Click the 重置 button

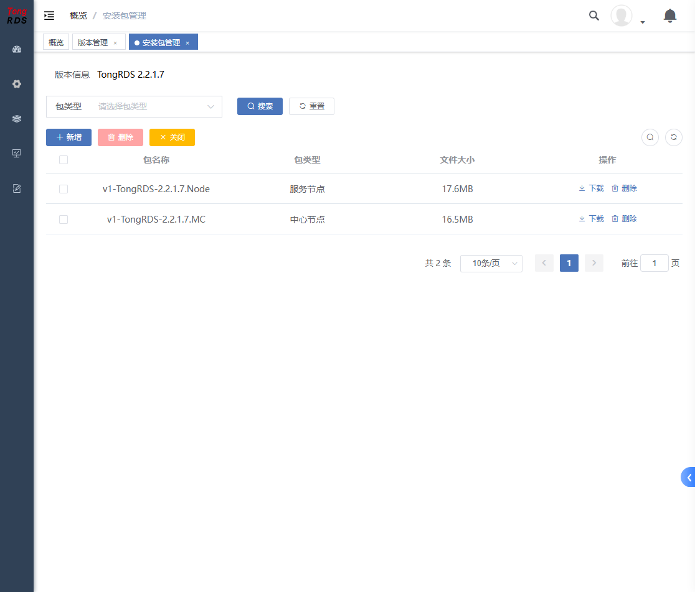coord(311,106)
